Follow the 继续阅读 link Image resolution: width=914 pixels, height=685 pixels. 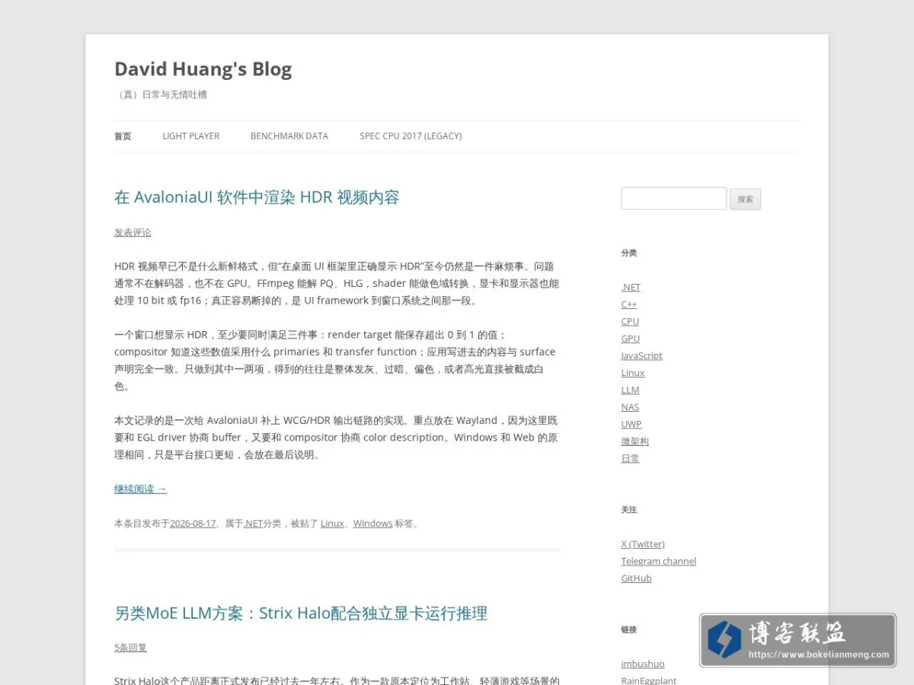pos(140,489)
